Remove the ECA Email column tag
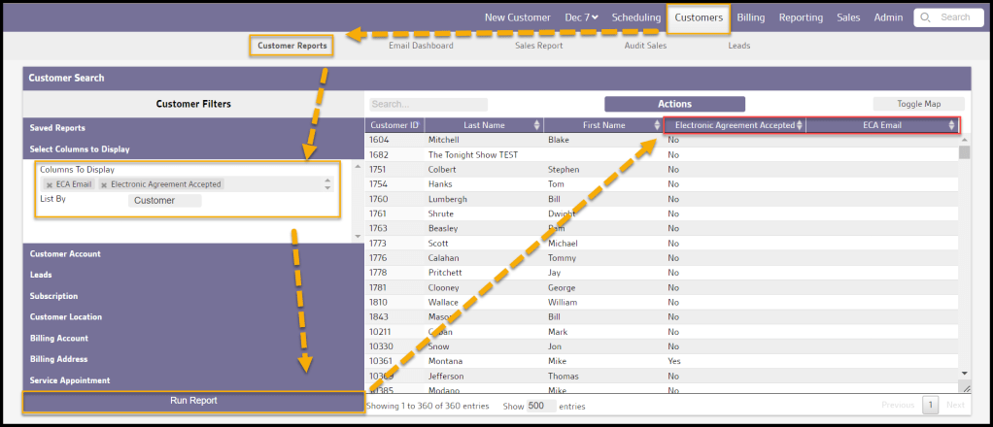 pos(50,184)
